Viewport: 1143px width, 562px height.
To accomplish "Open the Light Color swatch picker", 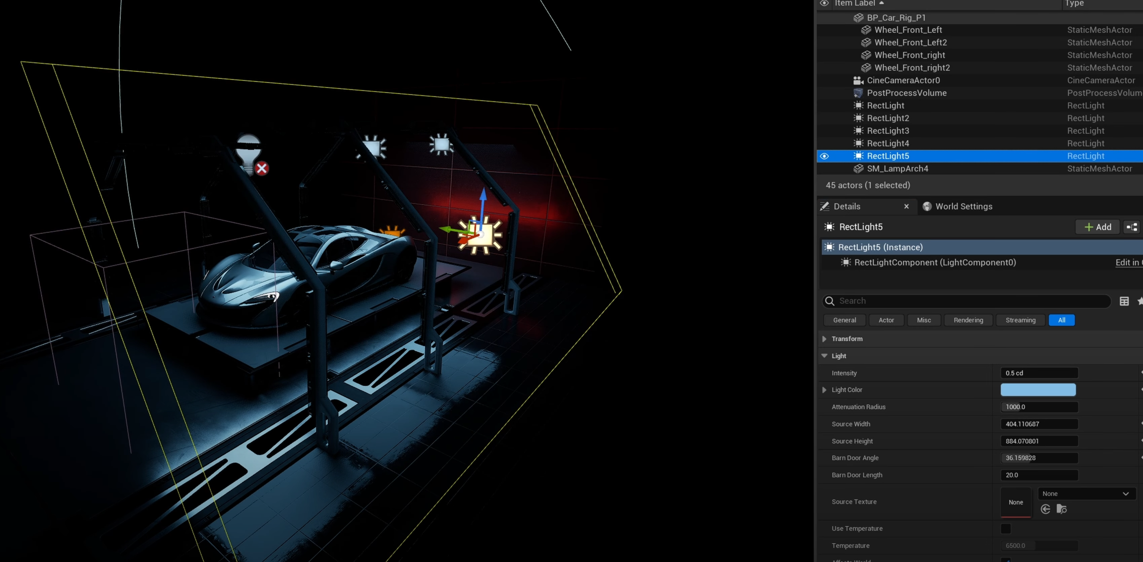I will 1038,389.
